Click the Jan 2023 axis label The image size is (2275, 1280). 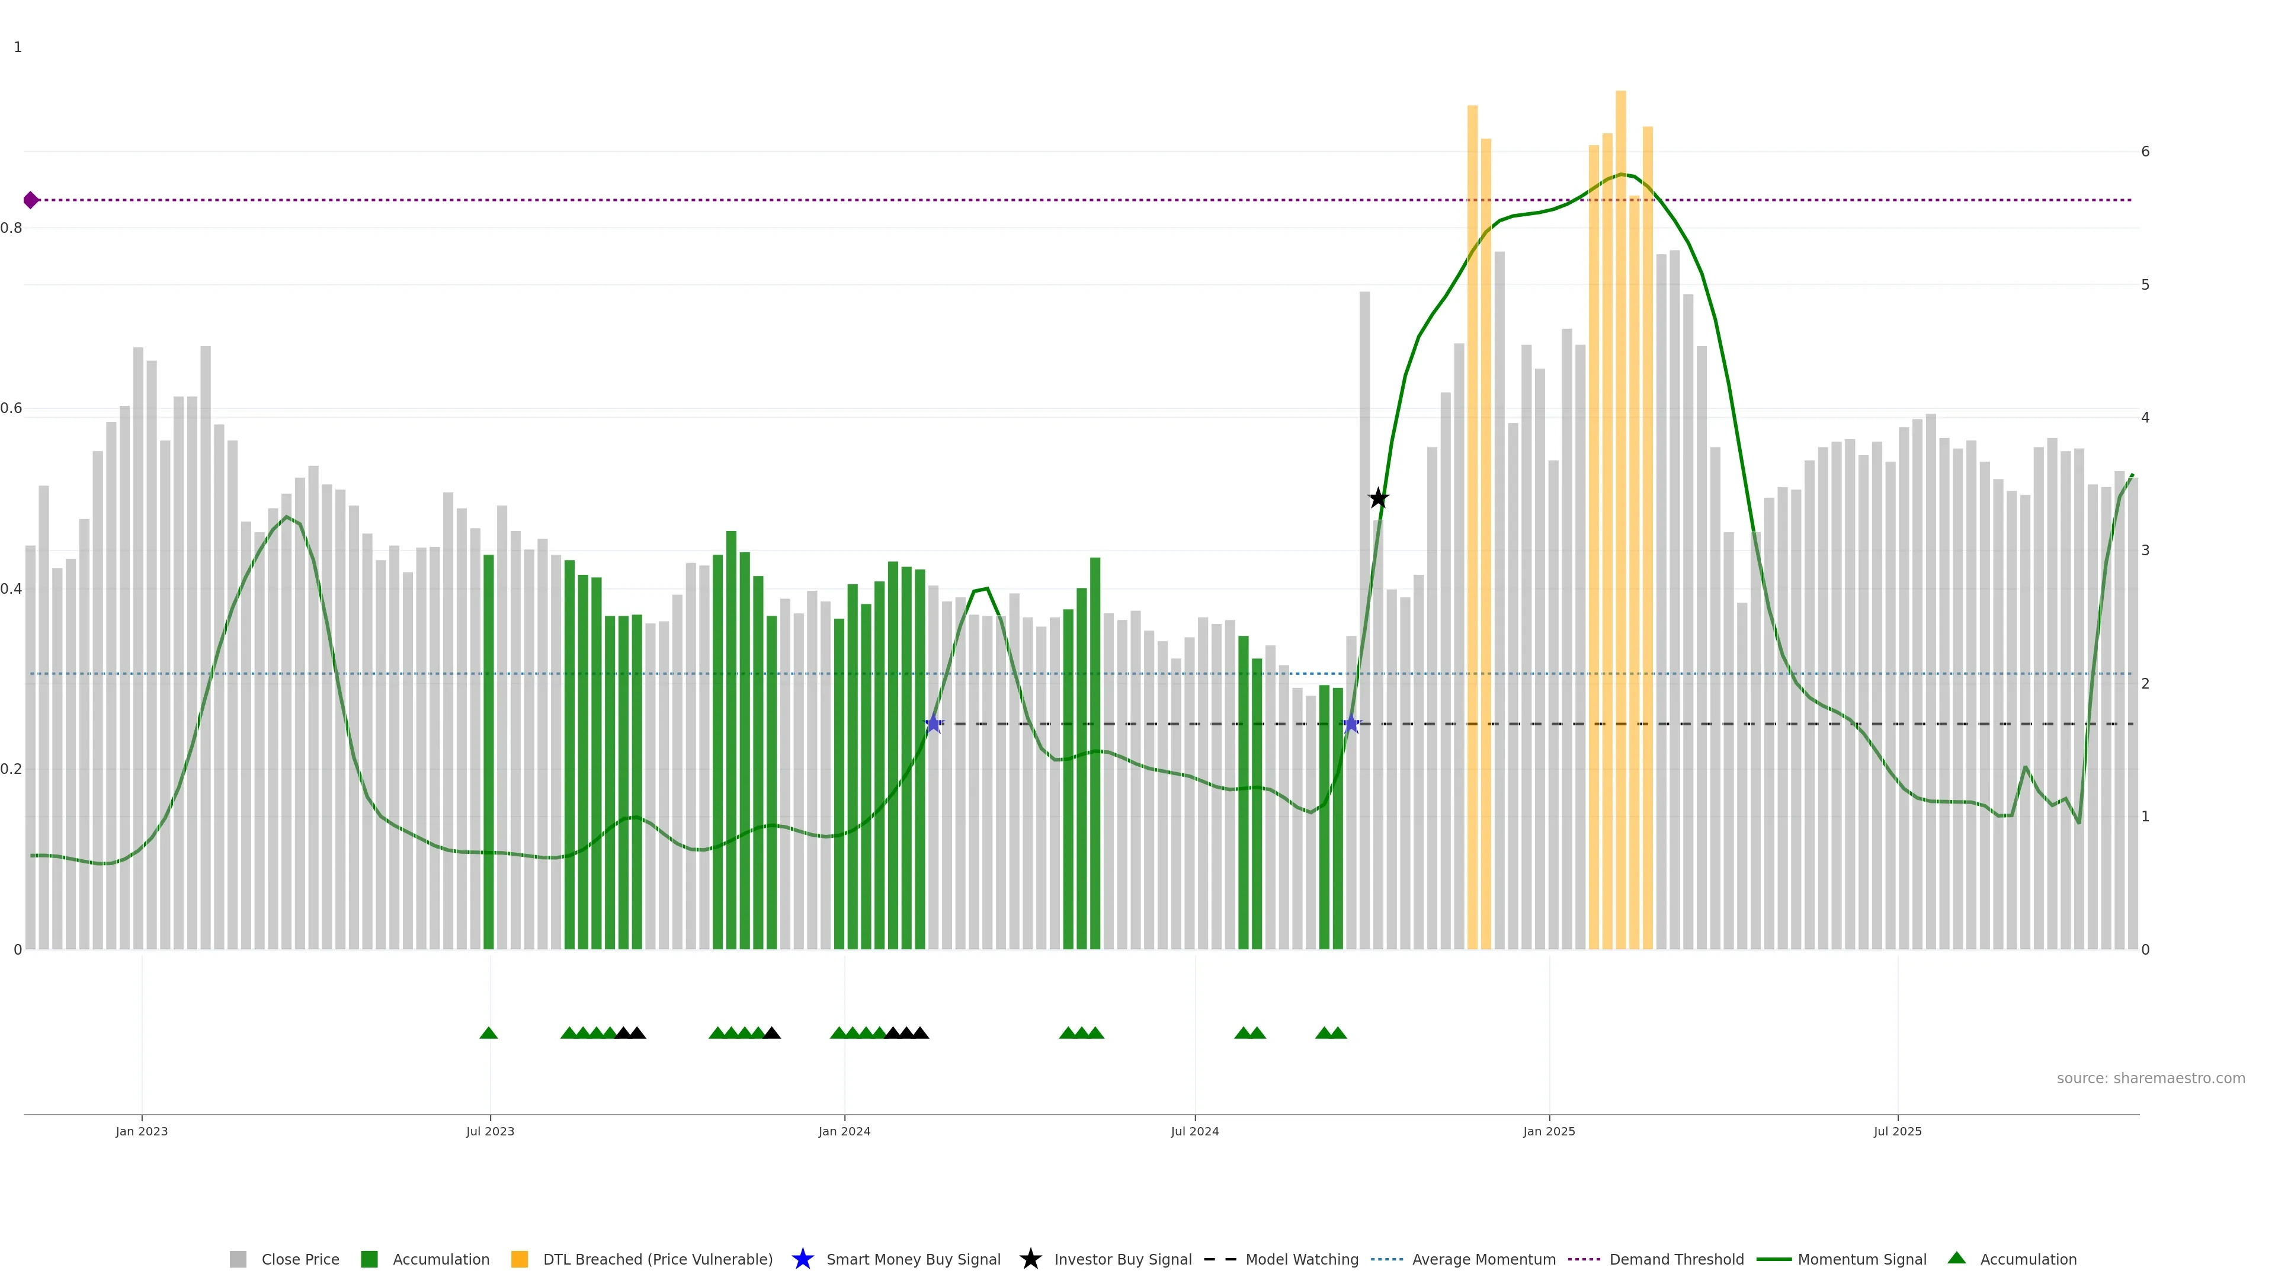(x=142, y=1131)
